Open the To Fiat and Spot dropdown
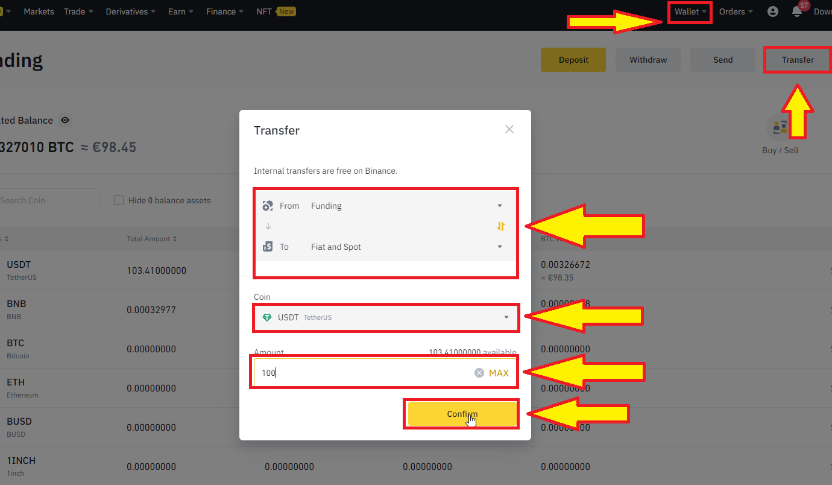The image size is (832, 485). point(386,247)
